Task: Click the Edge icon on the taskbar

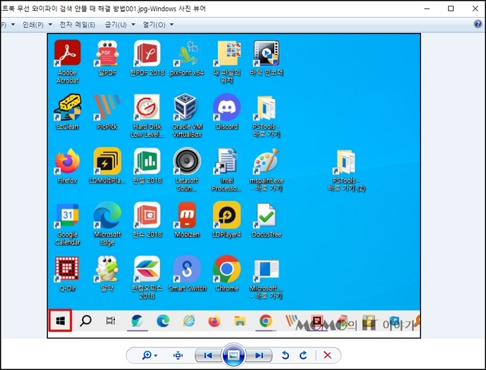Action: click(x=163, y=321)
